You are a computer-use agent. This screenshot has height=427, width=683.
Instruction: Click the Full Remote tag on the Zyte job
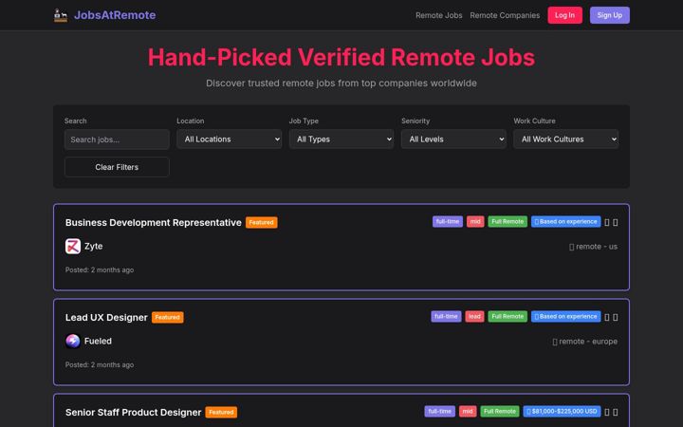coord(508,222)
